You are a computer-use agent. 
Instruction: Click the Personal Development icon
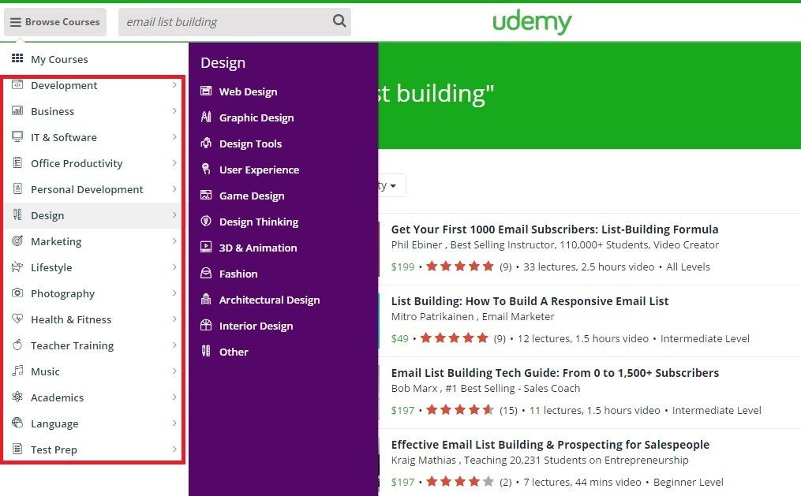[x=17, y=188]
